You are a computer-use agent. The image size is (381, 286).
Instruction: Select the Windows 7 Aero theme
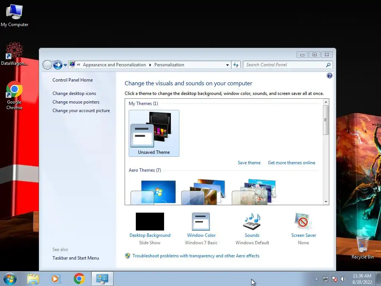pos(154,192)
